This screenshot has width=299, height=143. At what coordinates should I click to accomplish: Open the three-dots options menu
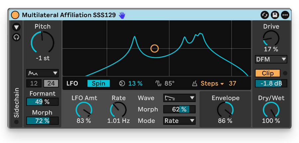tap(285, 15)
